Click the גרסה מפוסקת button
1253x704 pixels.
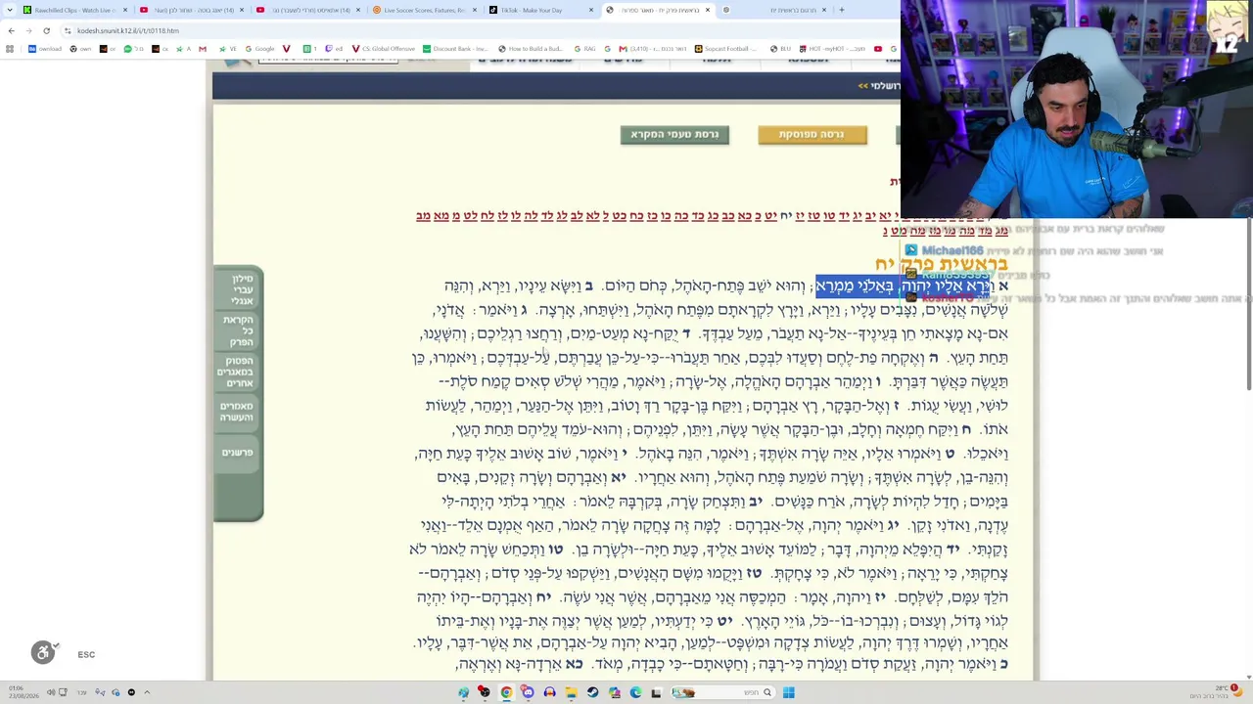[812, 135]
